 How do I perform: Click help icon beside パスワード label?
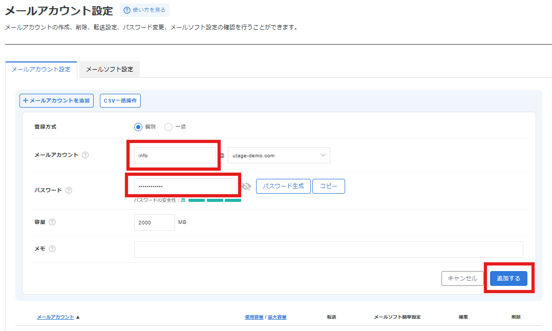(x=69, y=190)
